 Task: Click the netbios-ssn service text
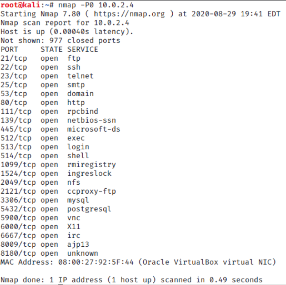(x=92, y=120)
